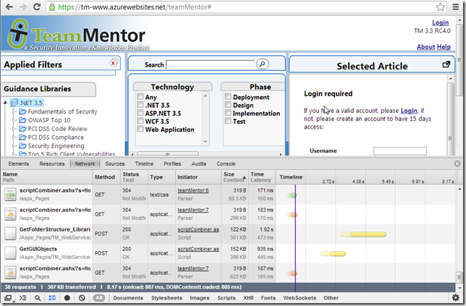Viewport: 466px width, 306px height.
Task: Click the PCI DSS Compliance folder icon
Action: (22, 137)
